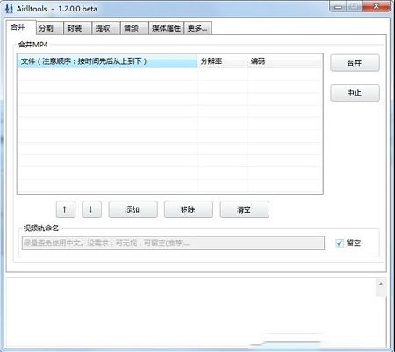Toggle the 留空 checkbox
Screen dimensions: 395x352
click(340, 243)
